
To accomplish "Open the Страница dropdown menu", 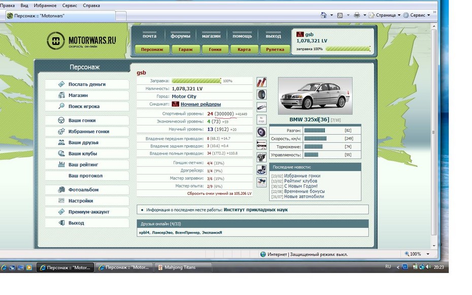I will tap(385, 15).
